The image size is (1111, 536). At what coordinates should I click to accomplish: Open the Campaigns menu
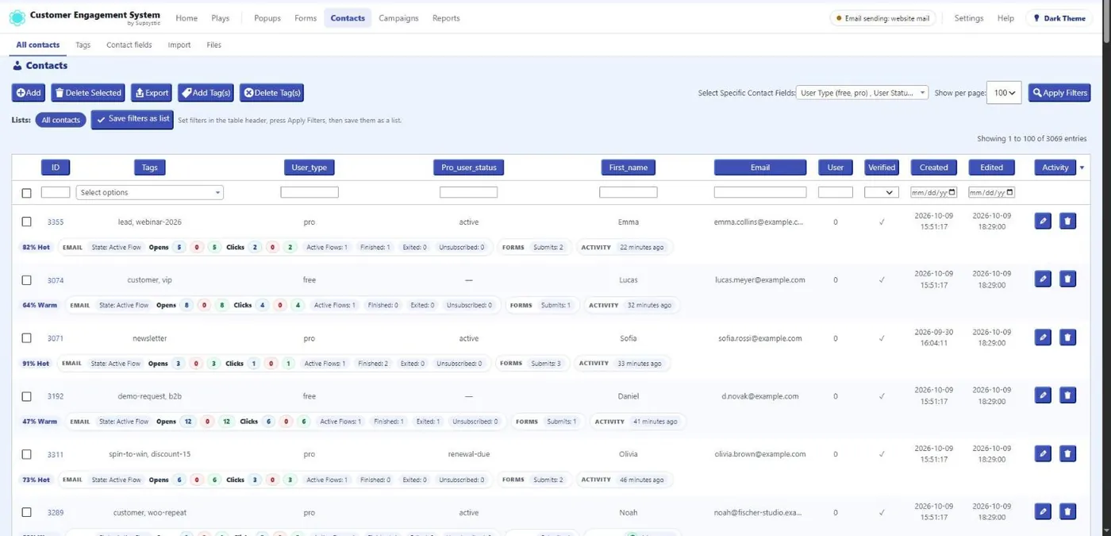(398, 18)
